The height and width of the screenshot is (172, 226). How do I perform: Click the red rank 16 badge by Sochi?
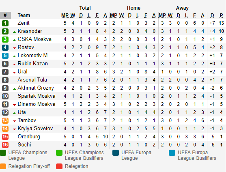(5, 145)
